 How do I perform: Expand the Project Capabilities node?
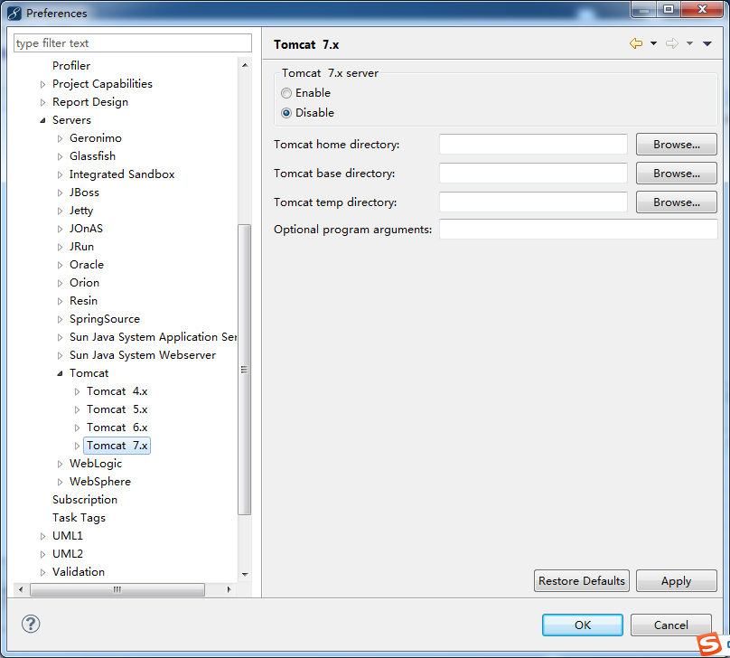pyautogui.click(x=42, y=84)
